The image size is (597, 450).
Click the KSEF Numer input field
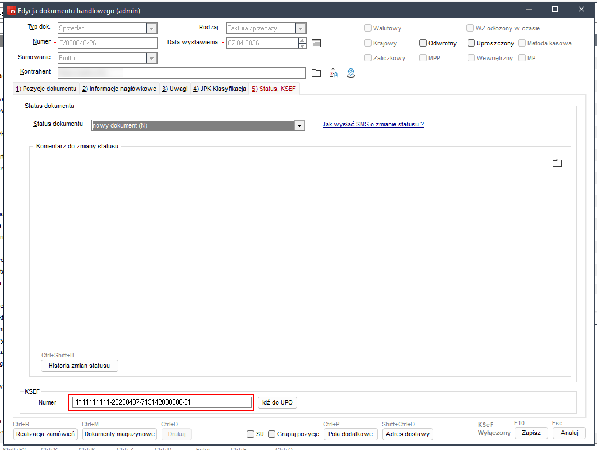point(161,402)
